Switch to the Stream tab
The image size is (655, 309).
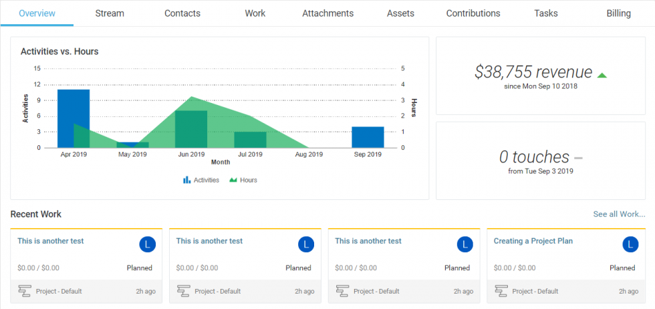110,13
